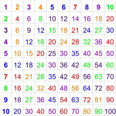Viewport: 116px width, 116px height.
Task: Select the blue 18 in row 6
Action: (29, 65)
